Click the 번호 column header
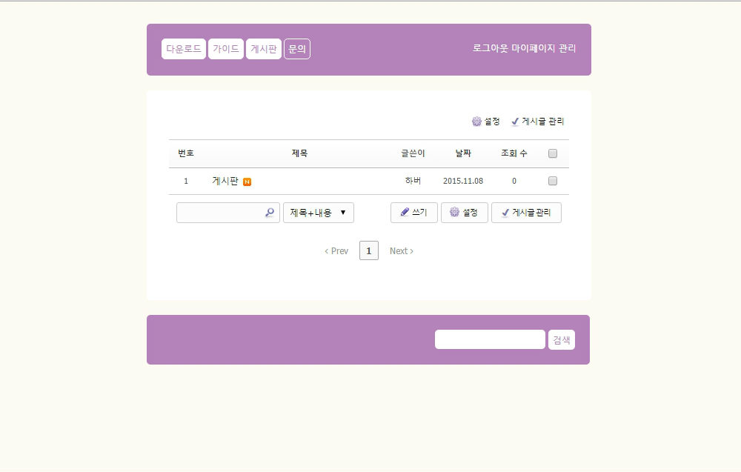Screen dimensions: 741x472 pos(186,153)
